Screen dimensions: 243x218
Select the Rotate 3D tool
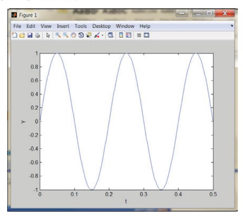(81, 35)
